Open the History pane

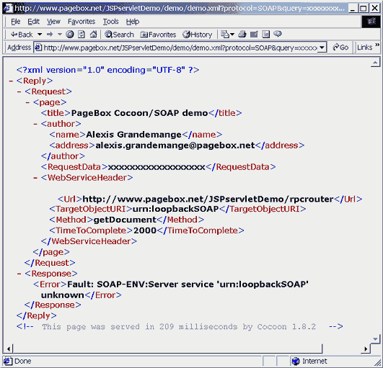pos(198,35)
